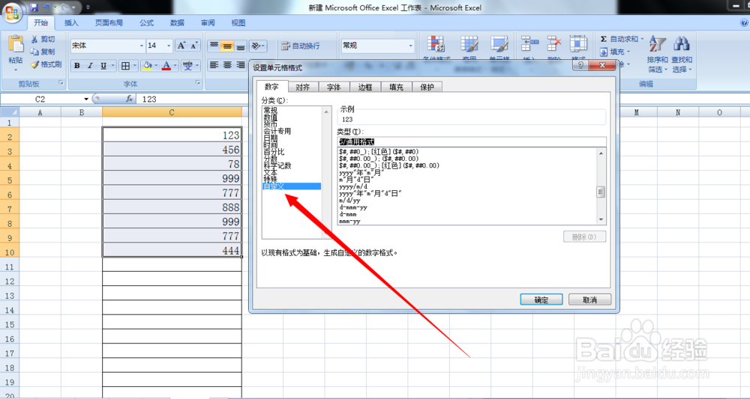Click the insert function fx icon

point(129,99)
